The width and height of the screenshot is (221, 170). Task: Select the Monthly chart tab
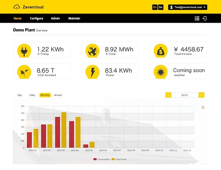coord(45,95)
